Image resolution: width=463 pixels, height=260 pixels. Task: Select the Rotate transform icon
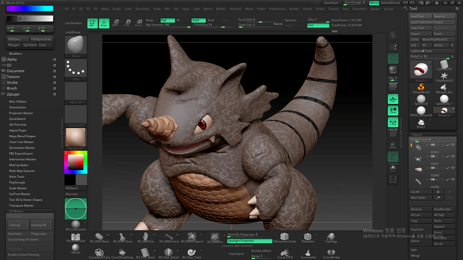click(139, 23)
